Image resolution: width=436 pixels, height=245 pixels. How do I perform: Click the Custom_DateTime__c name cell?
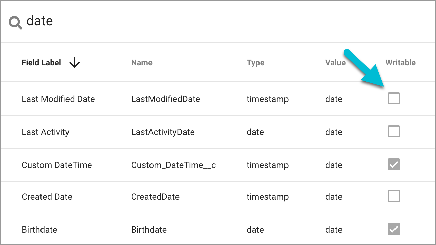click(173, 165)
